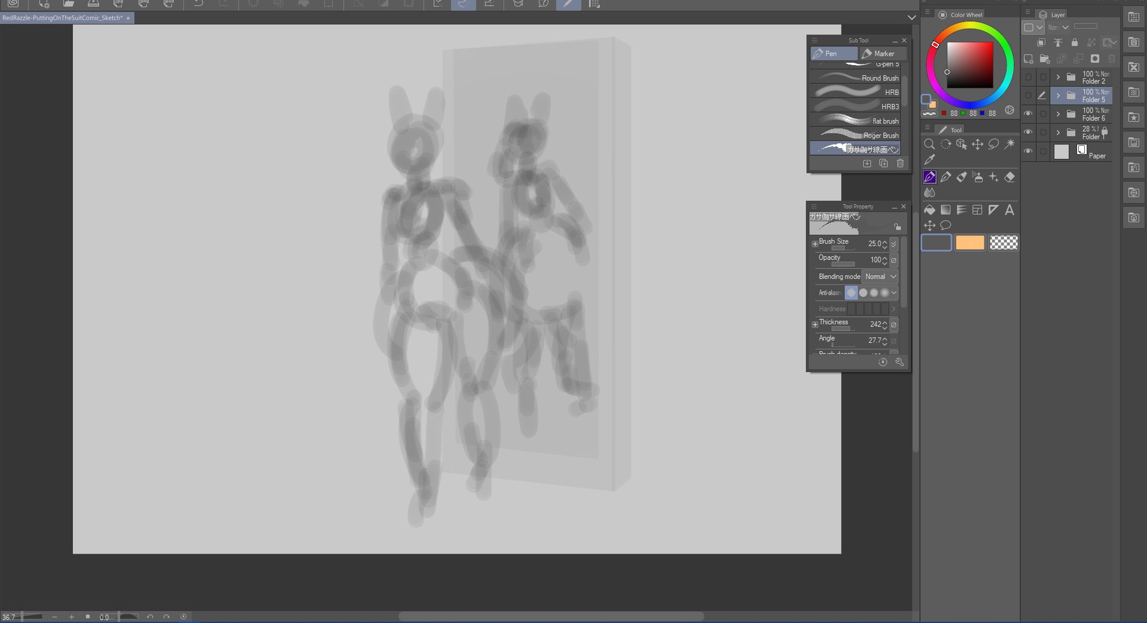The height and width of the screenshot is (623, 1147).
Task: Select the Eyedropper tool
Action: point(930,159)
